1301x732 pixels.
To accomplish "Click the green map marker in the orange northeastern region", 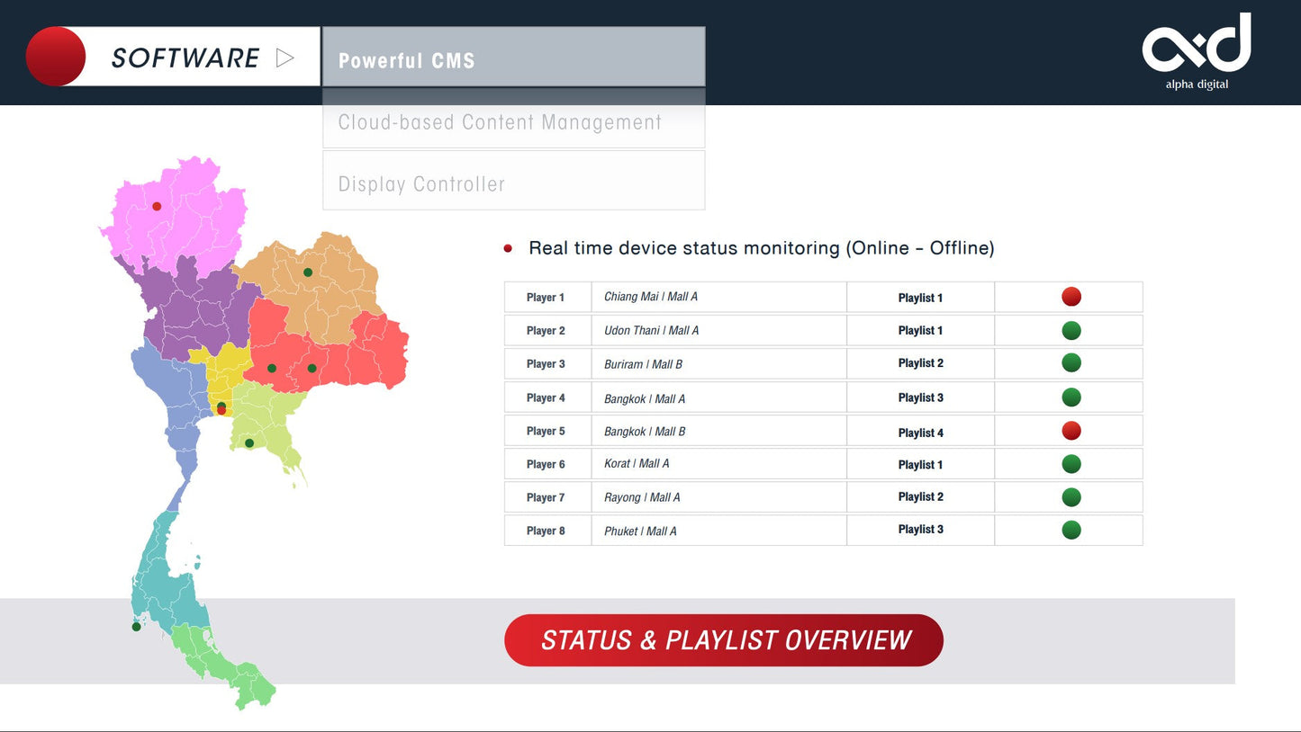I will click(x=308, y=272).
